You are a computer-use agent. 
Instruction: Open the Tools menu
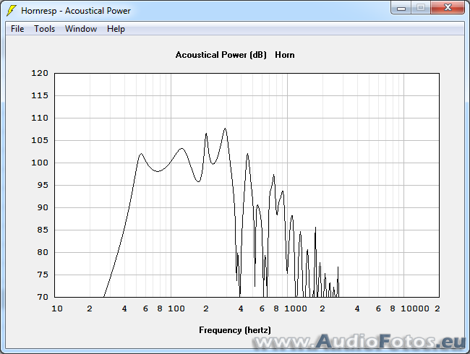44,29
